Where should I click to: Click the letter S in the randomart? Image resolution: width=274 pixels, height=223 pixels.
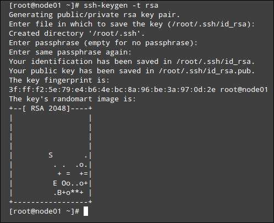(51, 155)
